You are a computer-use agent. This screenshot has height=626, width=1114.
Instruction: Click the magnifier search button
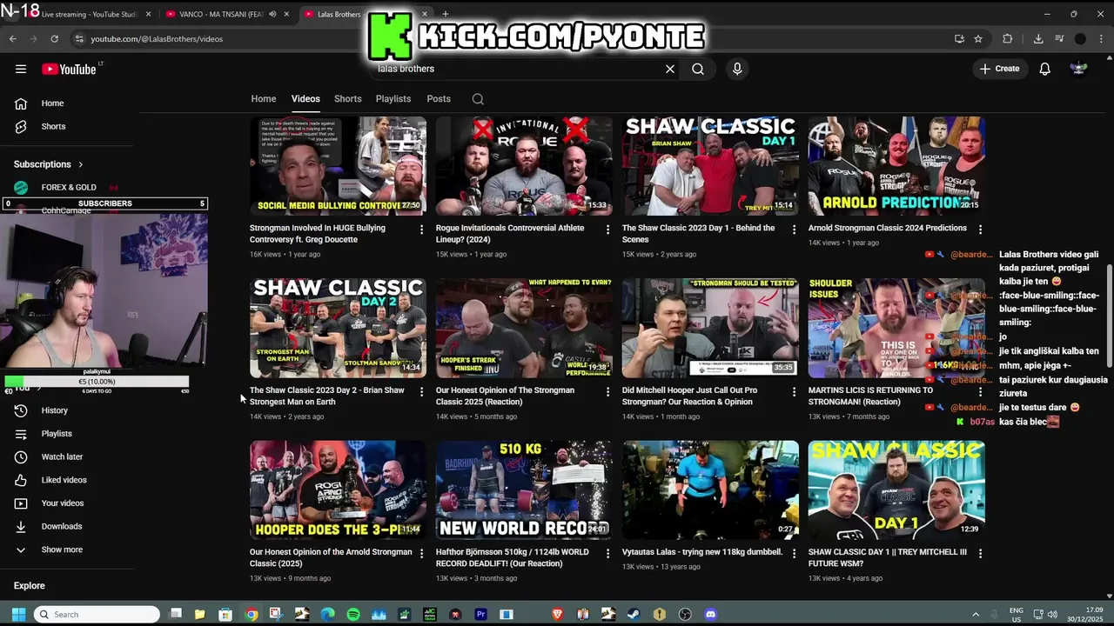698,69
